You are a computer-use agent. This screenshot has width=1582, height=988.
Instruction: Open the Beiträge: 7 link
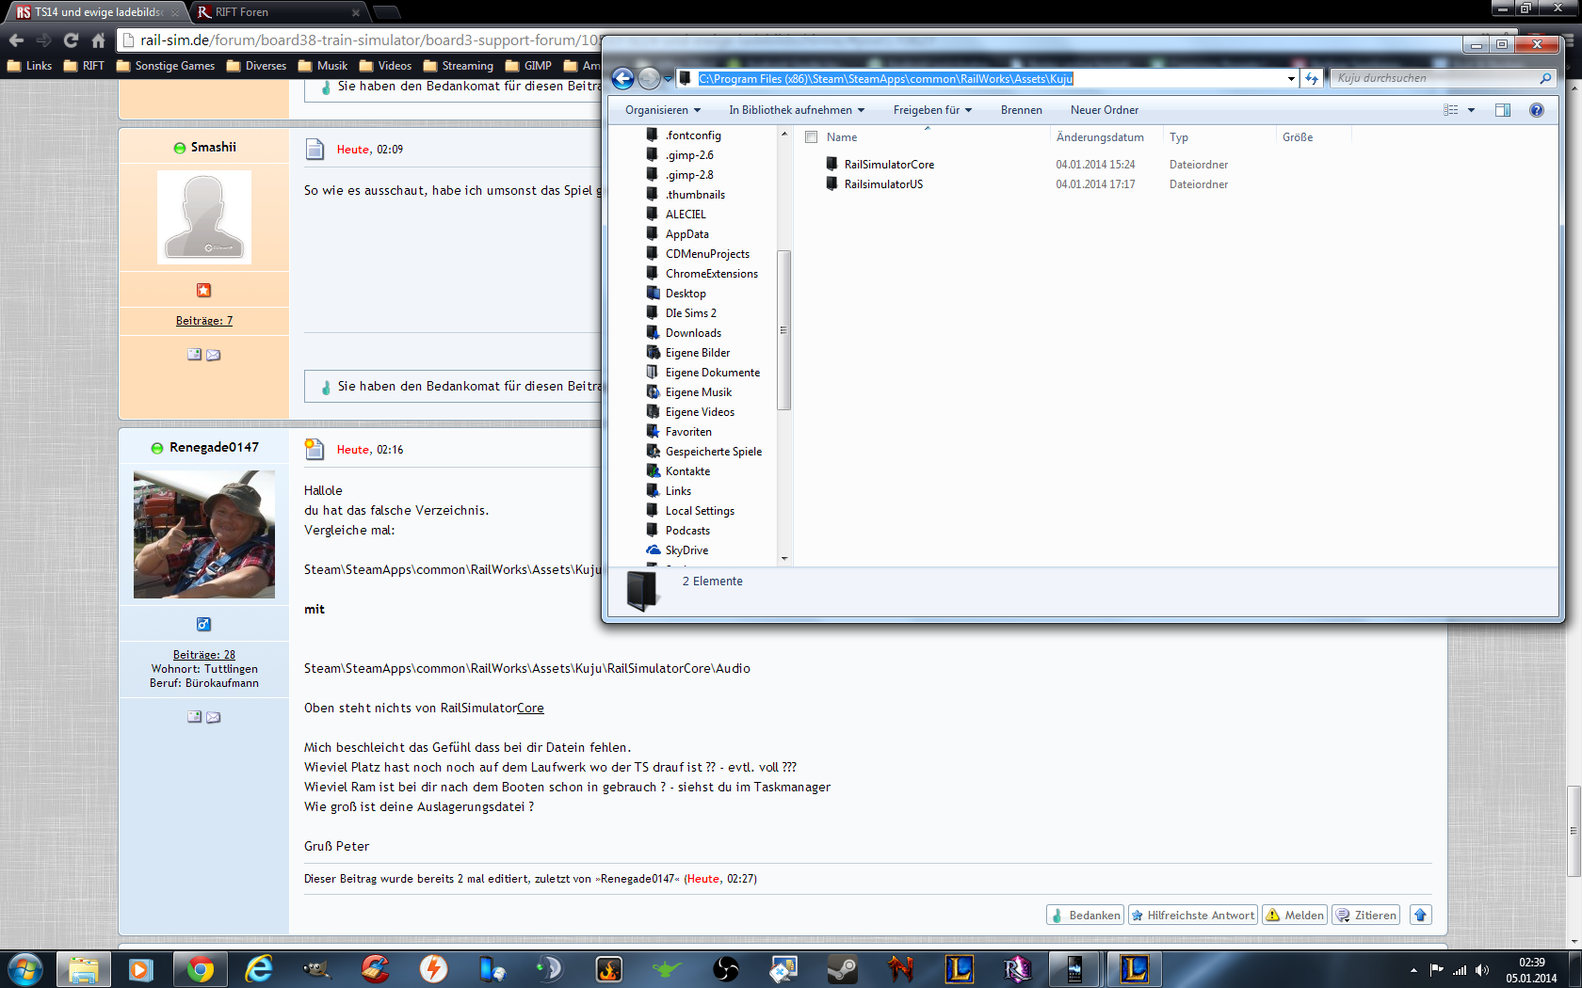click(x=204, y=321)
